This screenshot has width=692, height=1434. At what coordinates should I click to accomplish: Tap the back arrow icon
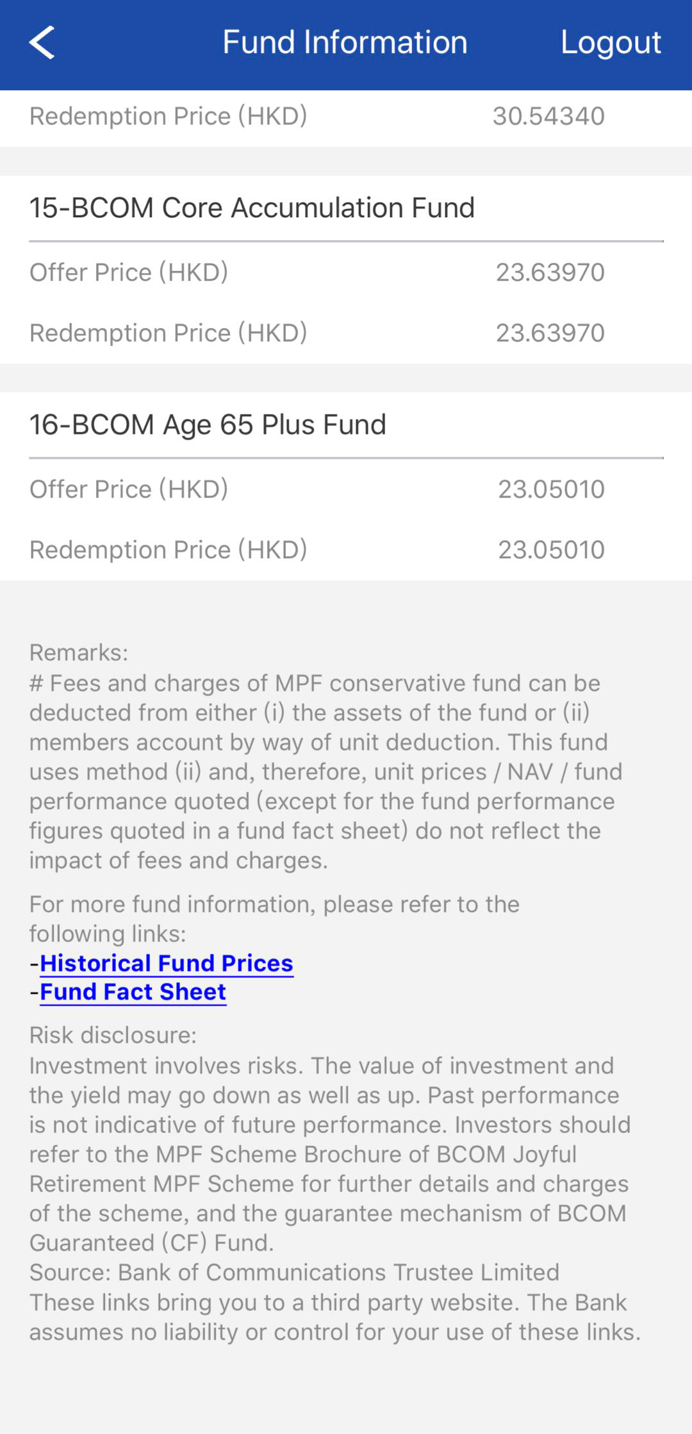42,43
